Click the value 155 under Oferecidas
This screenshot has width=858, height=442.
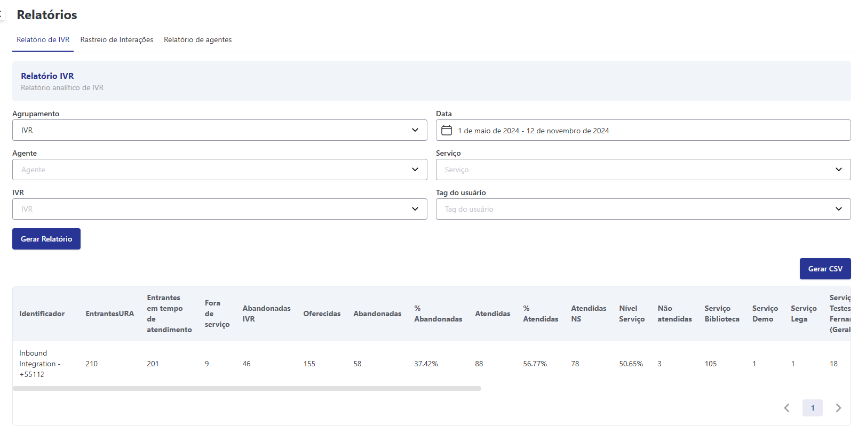309,364
